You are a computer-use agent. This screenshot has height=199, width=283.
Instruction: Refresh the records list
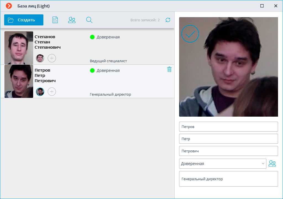(x=168, y=20)
